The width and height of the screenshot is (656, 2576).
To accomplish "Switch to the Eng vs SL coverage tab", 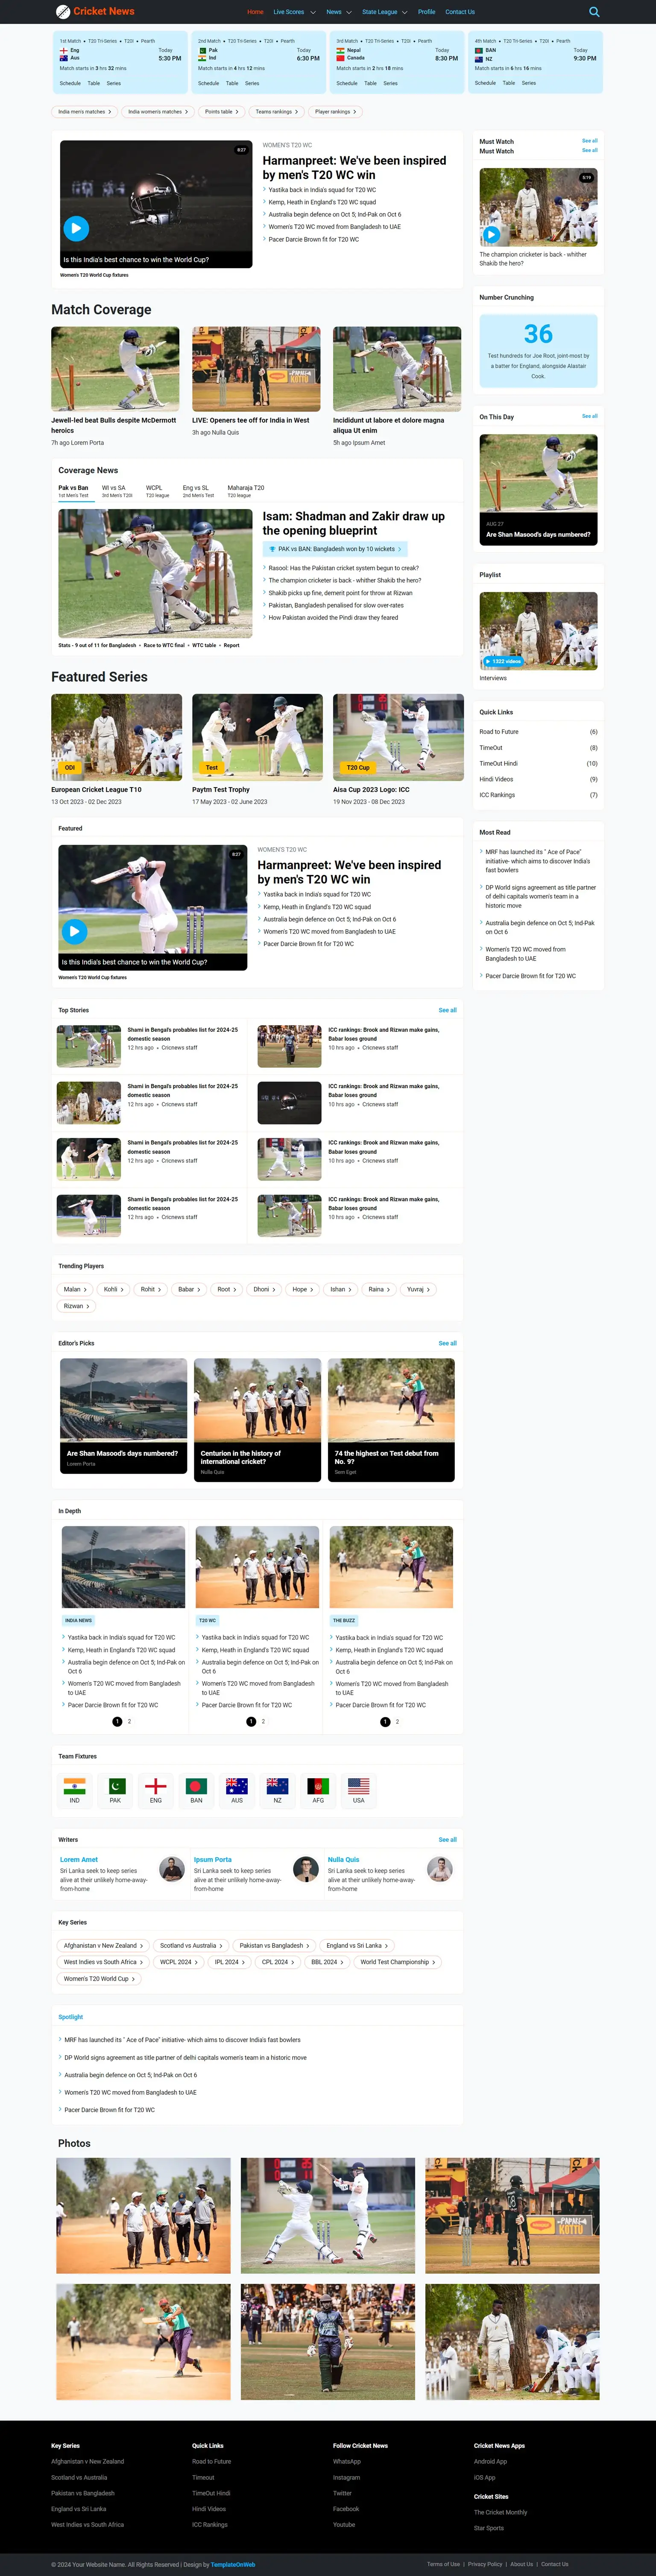I will [x=198, y=491].
